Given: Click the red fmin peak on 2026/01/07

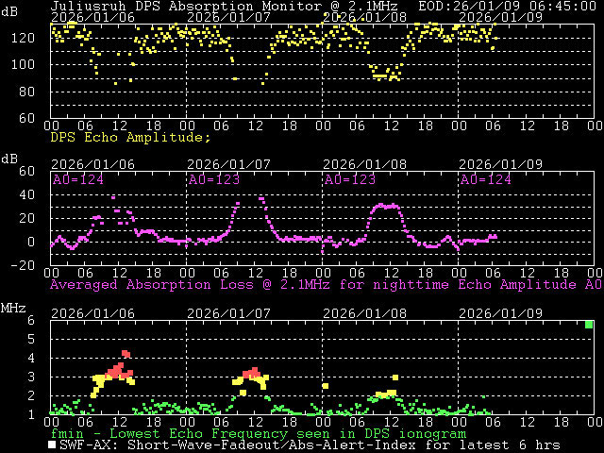Looking at the screenshot, I should (x=251, y=373).
